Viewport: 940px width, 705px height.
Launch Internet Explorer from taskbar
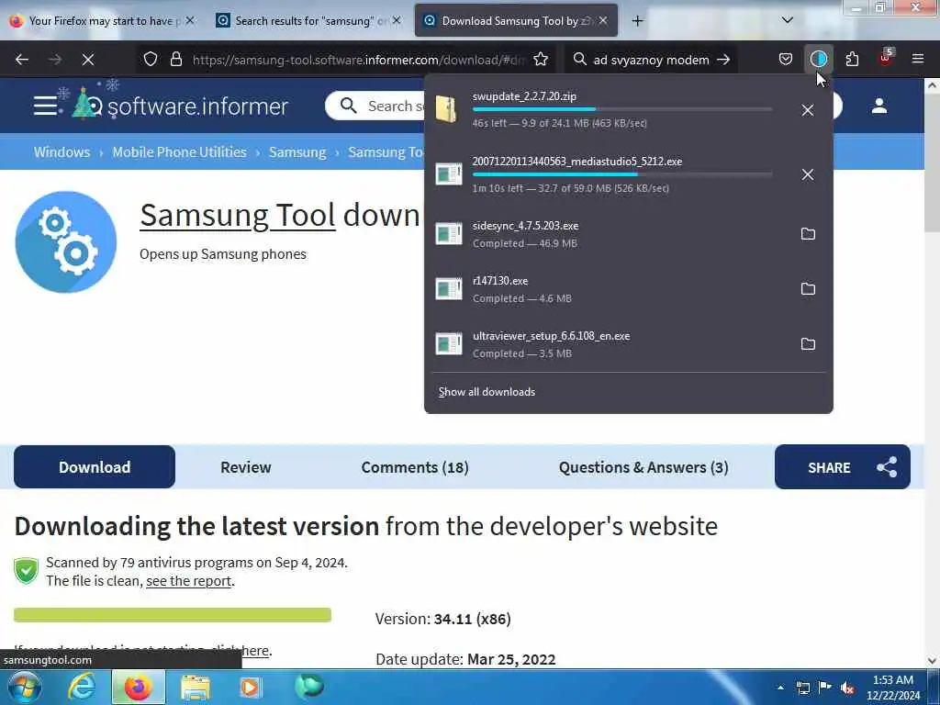pos(81,687)
